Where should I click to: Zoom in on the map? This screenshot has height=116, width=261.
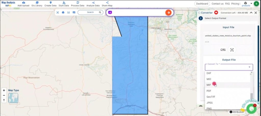(x=4, y=90)
